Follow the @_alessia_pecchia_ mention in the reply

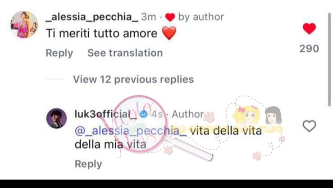coord(131,131)
